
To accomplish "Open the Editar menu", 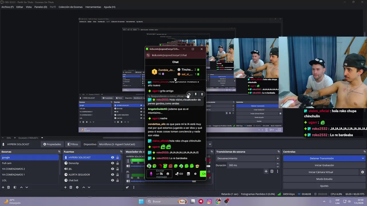I will coord(20,7).
